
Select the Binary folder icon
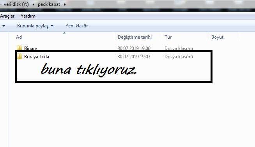click(19, 48)
